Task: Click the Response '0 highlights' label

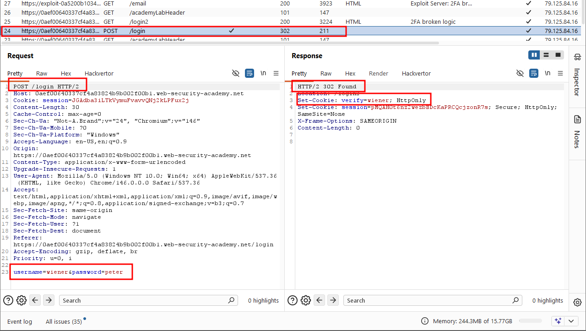Action: pyautogui.click(x=548, y=300)
